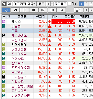Viewport: 93px width, 99px height.
Task: Click the olive 신 badge in the 대성미생물 row
Action: point(4,49)
